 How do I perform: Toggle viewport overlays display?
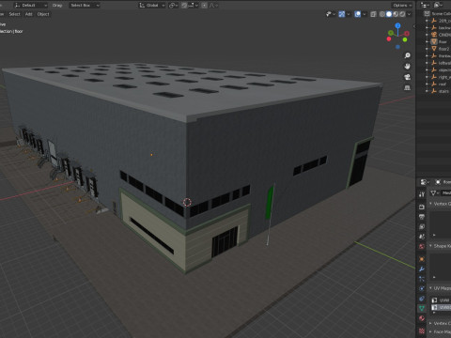click(357, 14)
